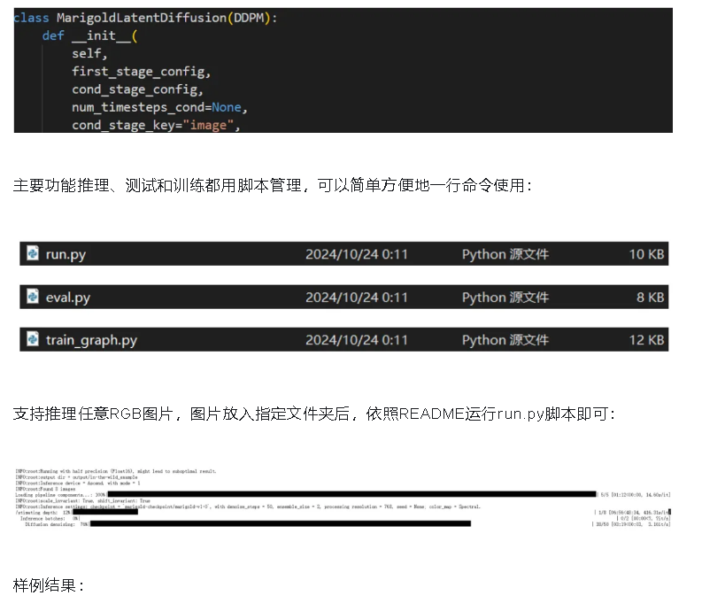The image size is (702, 611).
Task: Open the terminal inference log screenshot
Action: click(343, 498)
